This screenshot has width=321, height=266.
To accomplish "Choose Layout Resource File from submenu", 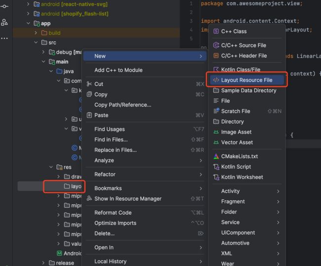I will [246, 80].
